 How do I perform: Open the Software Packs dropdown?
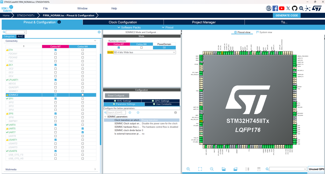129,27
